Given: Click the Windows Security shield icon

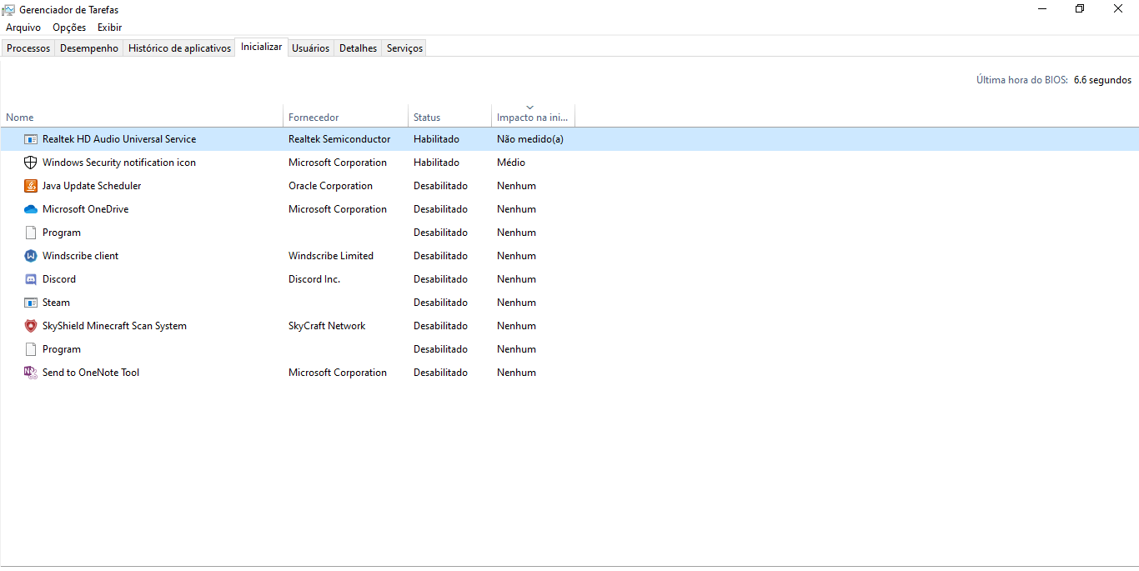Looking at the screenshot, I should (31, 163).
